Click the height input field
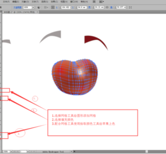Screen dimensions: 166x154 (x=121, y=7)
